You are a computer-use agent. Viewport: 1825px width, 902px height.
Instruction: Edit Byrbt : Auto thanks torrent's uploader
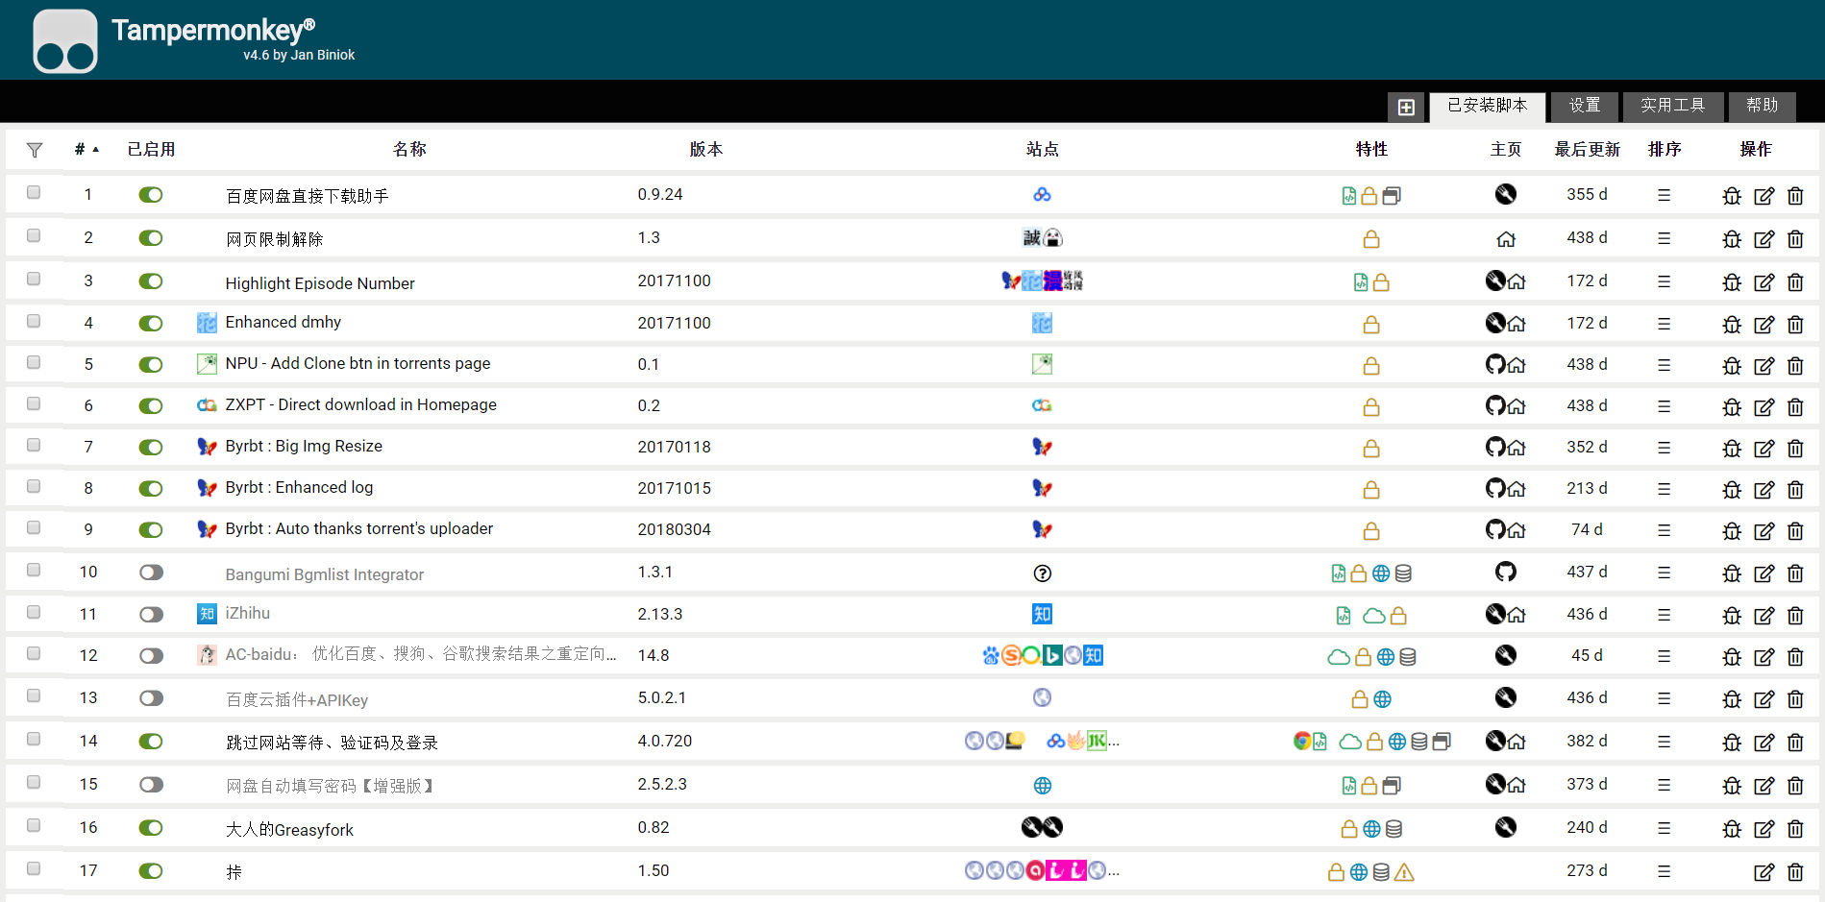tap(1764, 531)
